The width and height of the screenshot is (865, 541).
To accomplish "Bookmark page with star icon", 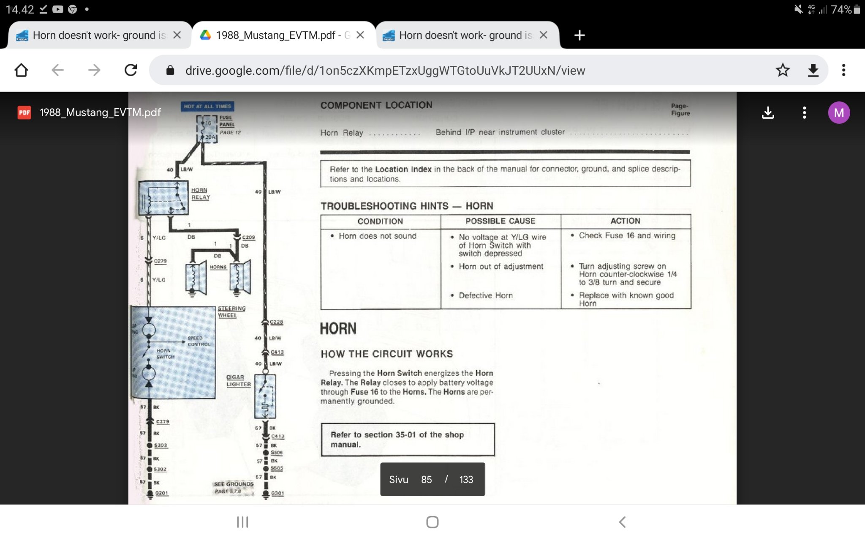I will click(782, 70).
